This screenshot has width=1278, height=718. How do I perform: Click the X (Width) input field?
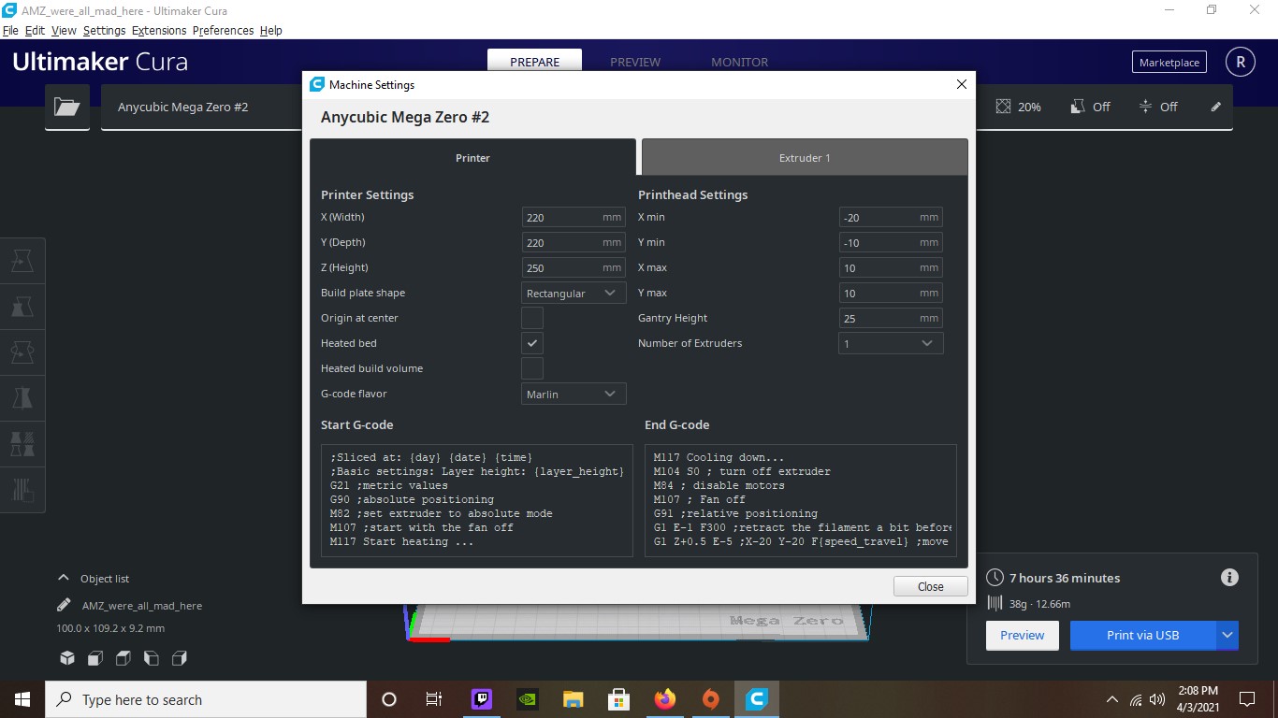pos(574,217)
